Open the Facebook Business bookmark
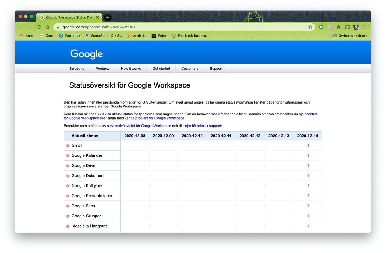Viewport: 386px width, 253px height. click(190, 36)
